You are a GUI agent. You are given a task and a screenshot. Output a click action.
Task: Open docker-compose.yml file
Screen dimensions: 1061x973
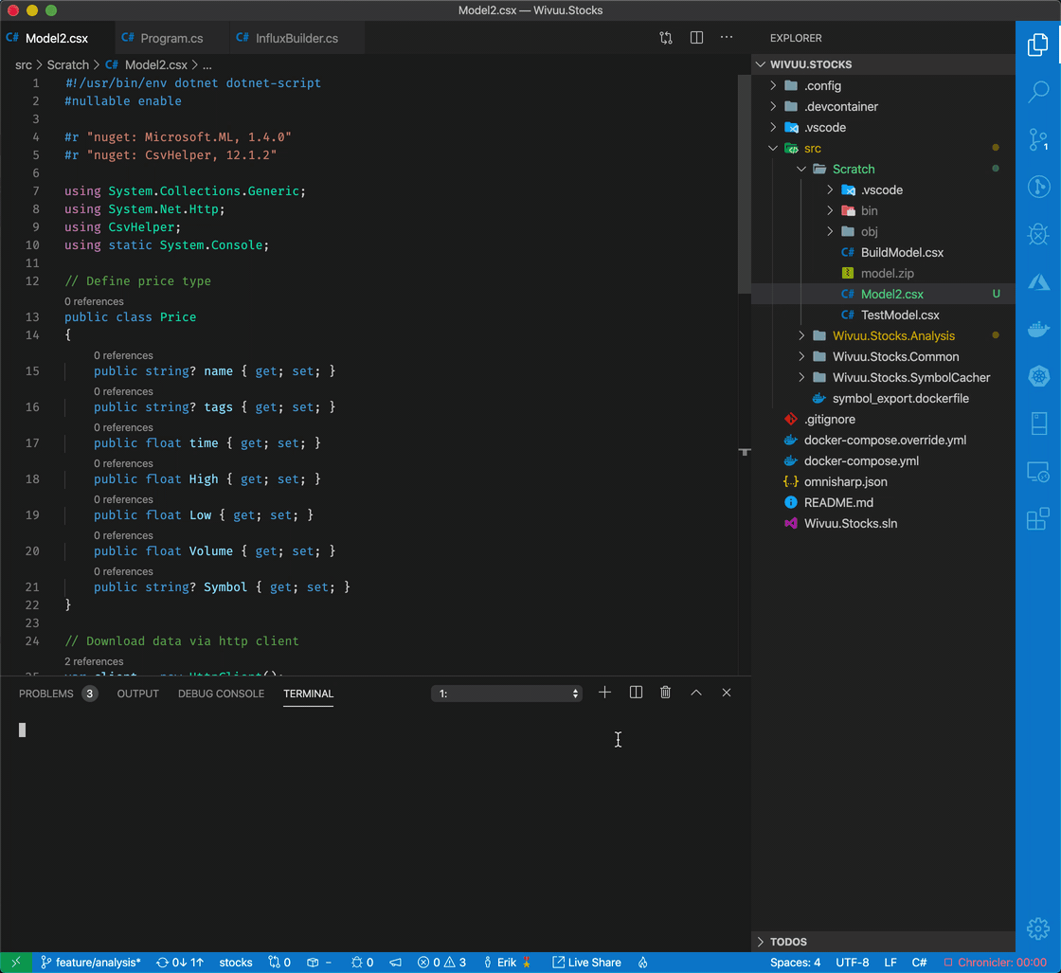coord(883,460)
